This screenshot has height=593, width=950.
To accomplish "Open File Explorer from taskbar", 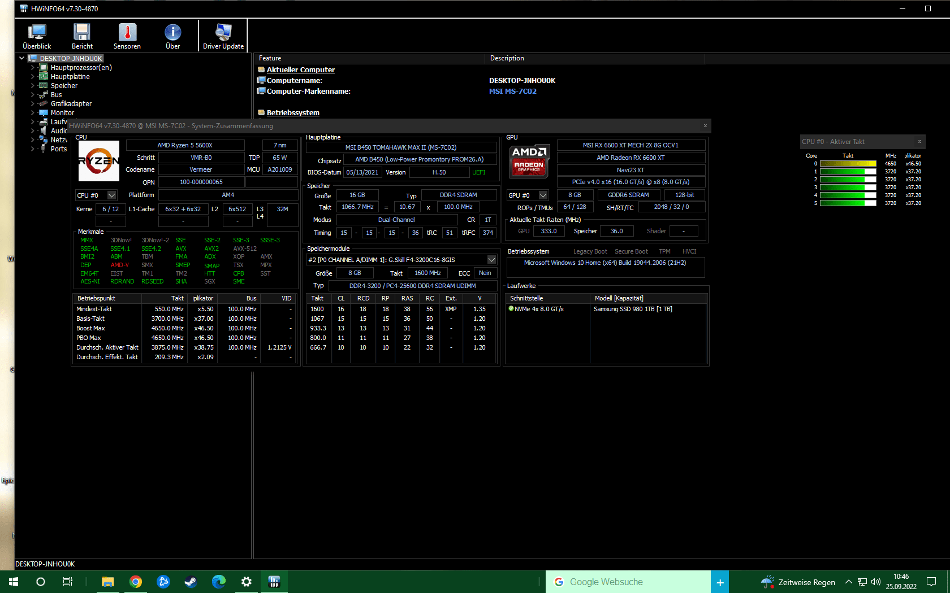I will pos(108,582).
